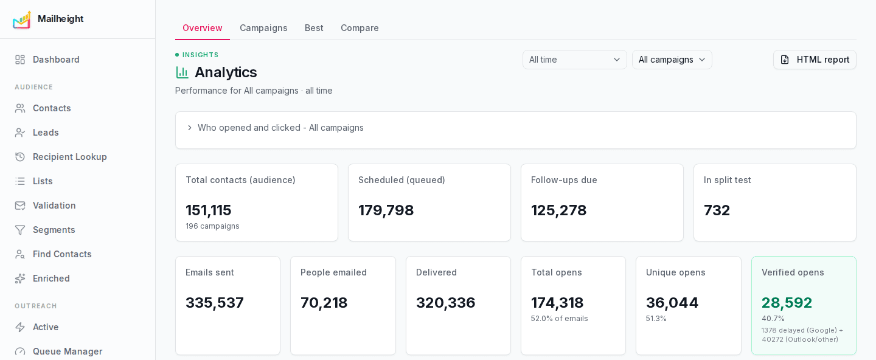Screen dimensions: 876x360
Task: Open the All campaigns filter dropdown
Action: pyautogui.click(x=672, y=60)
